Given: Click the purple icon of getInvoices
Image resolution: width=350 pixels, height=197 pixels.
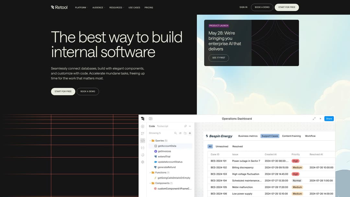Looking at the screenshot, I should coord(156,151).
